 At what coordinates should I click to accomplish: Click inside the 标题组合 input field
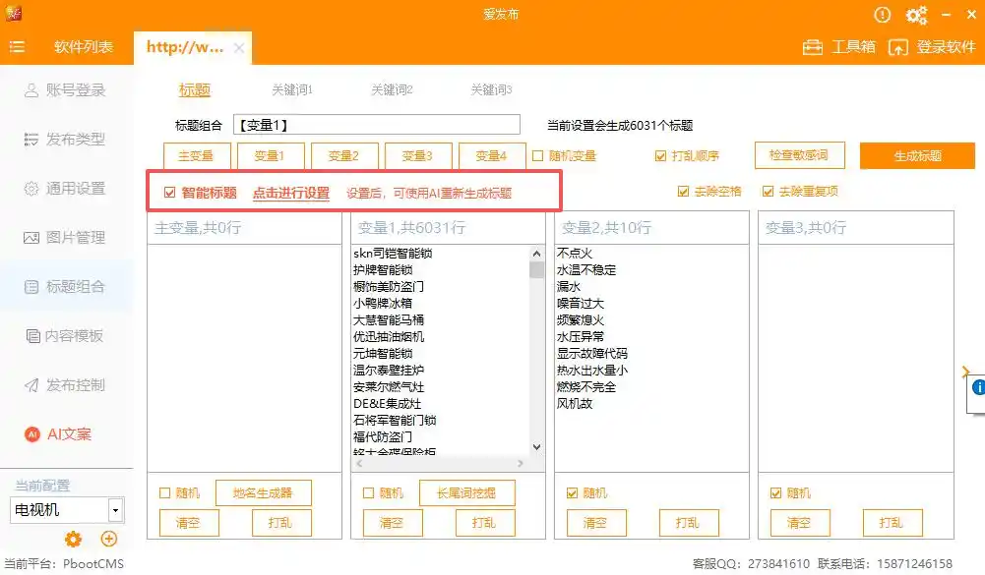tap(376, 123)
